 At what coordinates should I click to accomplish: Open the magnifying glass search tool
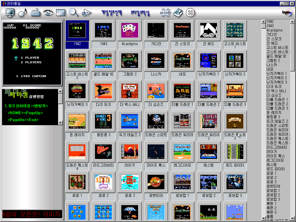tap(73, 12)
